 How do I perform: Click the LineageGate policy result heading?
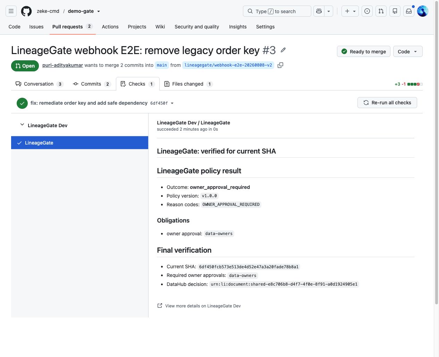click(x=199, y=171)
